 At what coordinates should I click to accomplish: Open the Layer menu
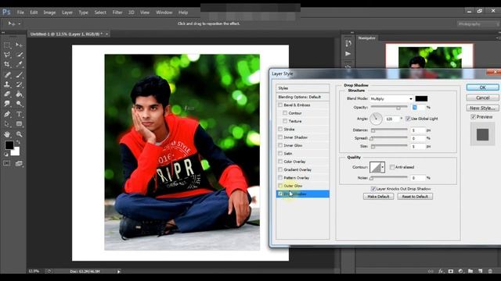[67, 12]
